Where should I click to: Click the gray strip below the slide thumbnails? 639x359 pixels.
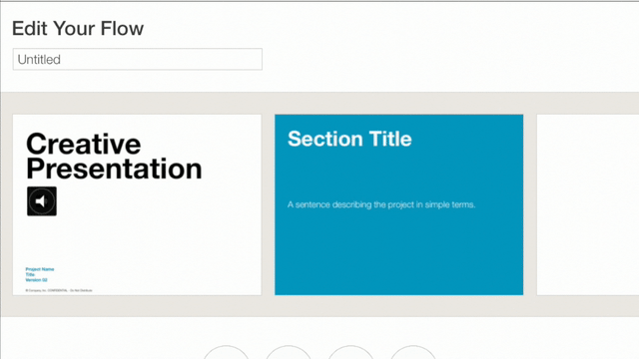(319, 306)
